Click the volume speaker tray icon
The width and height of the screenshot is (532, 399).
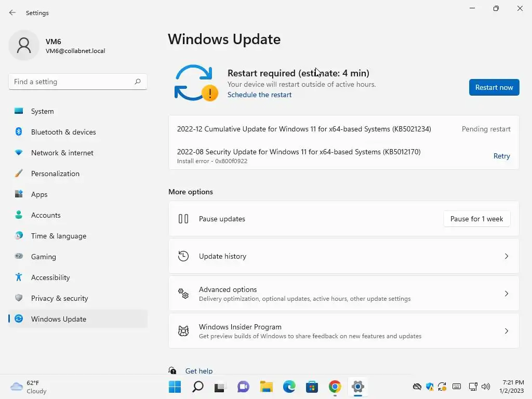tap(486, 387)
